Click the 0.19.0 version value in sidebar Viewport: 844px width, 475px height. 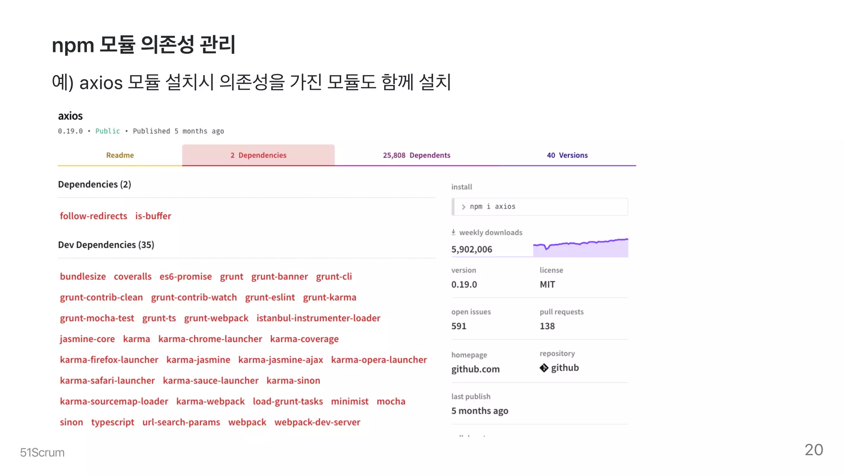tap(464, 285)
